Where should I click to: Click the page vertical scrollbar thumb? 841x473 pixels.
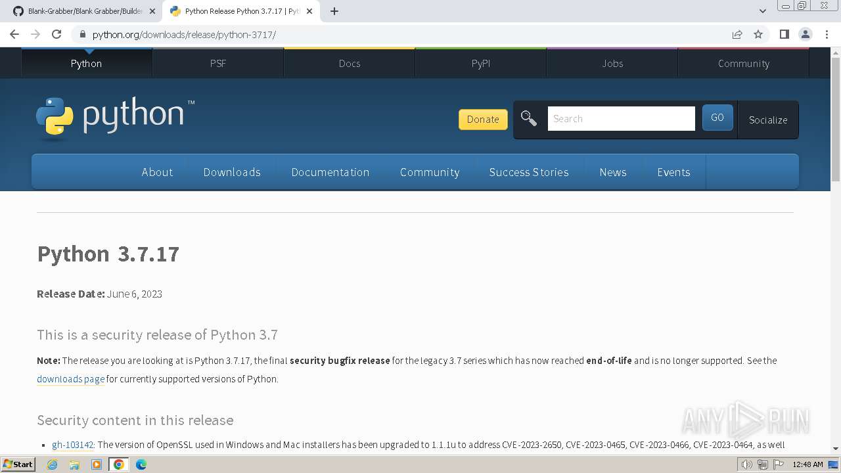835,120
